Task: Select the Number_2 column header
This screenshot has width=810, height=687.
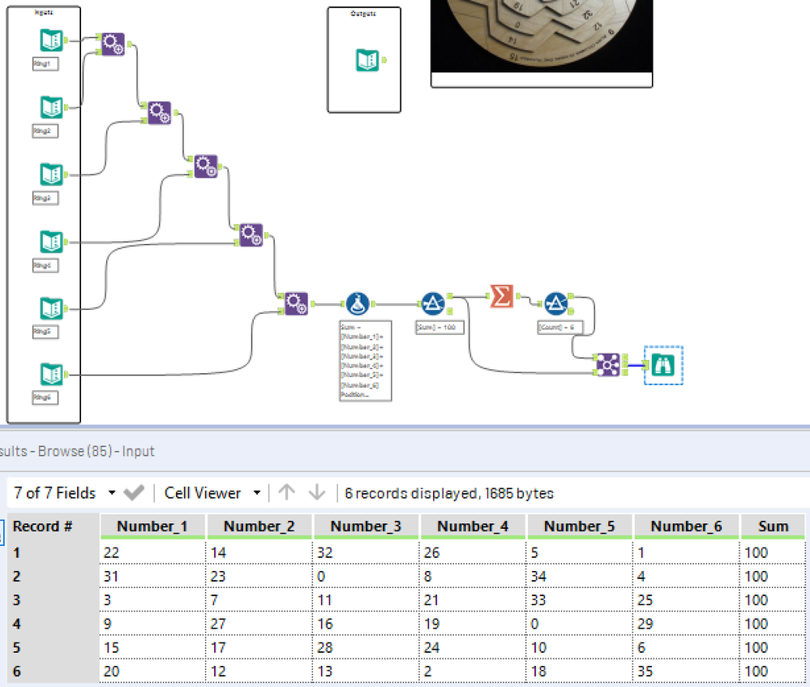Action: click(259, 526)
